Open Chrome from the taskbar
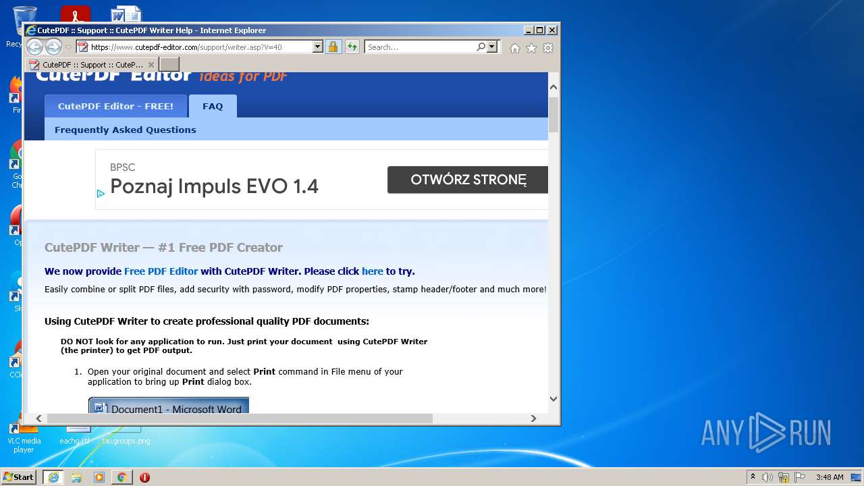864x486 pixels. click(x=122, y=477)
